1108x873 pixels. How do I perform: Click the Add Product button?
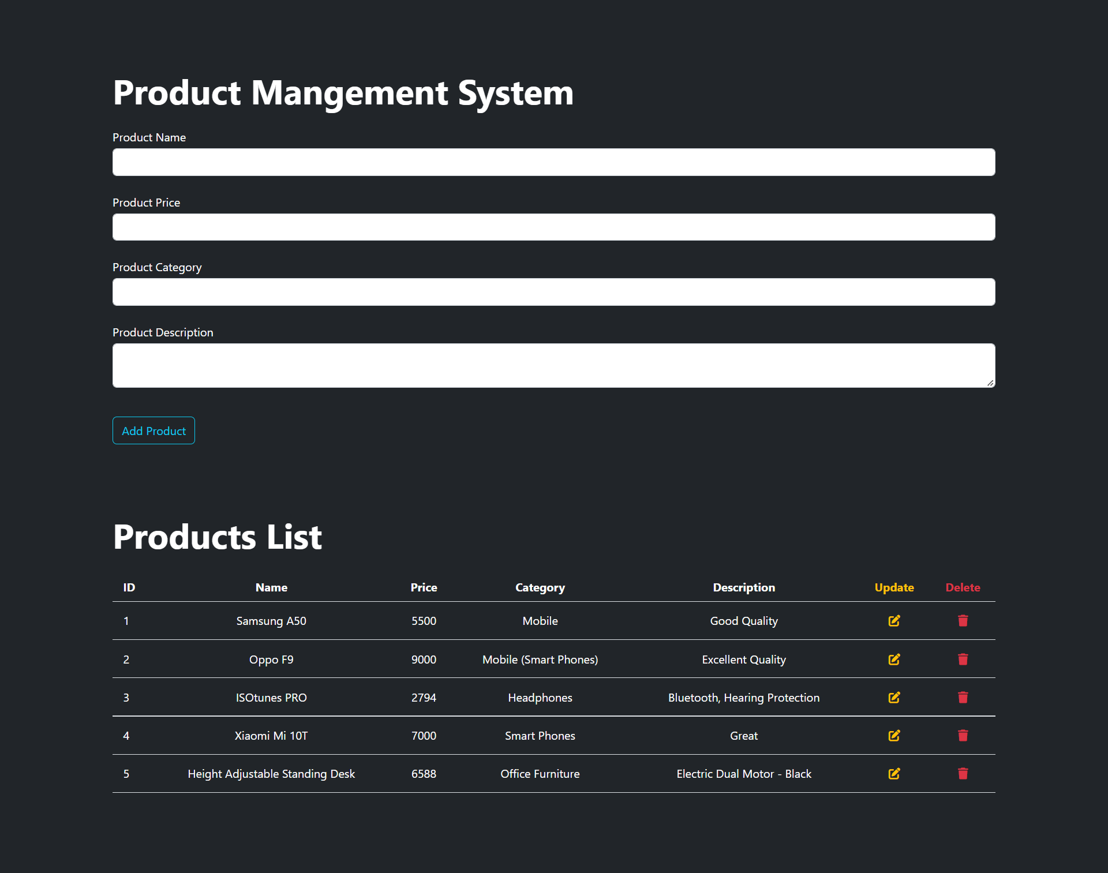click(153, 430)
